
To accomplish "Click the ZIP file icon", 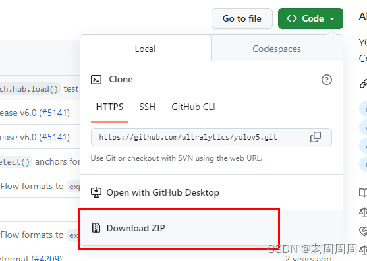I will point(96,228).
